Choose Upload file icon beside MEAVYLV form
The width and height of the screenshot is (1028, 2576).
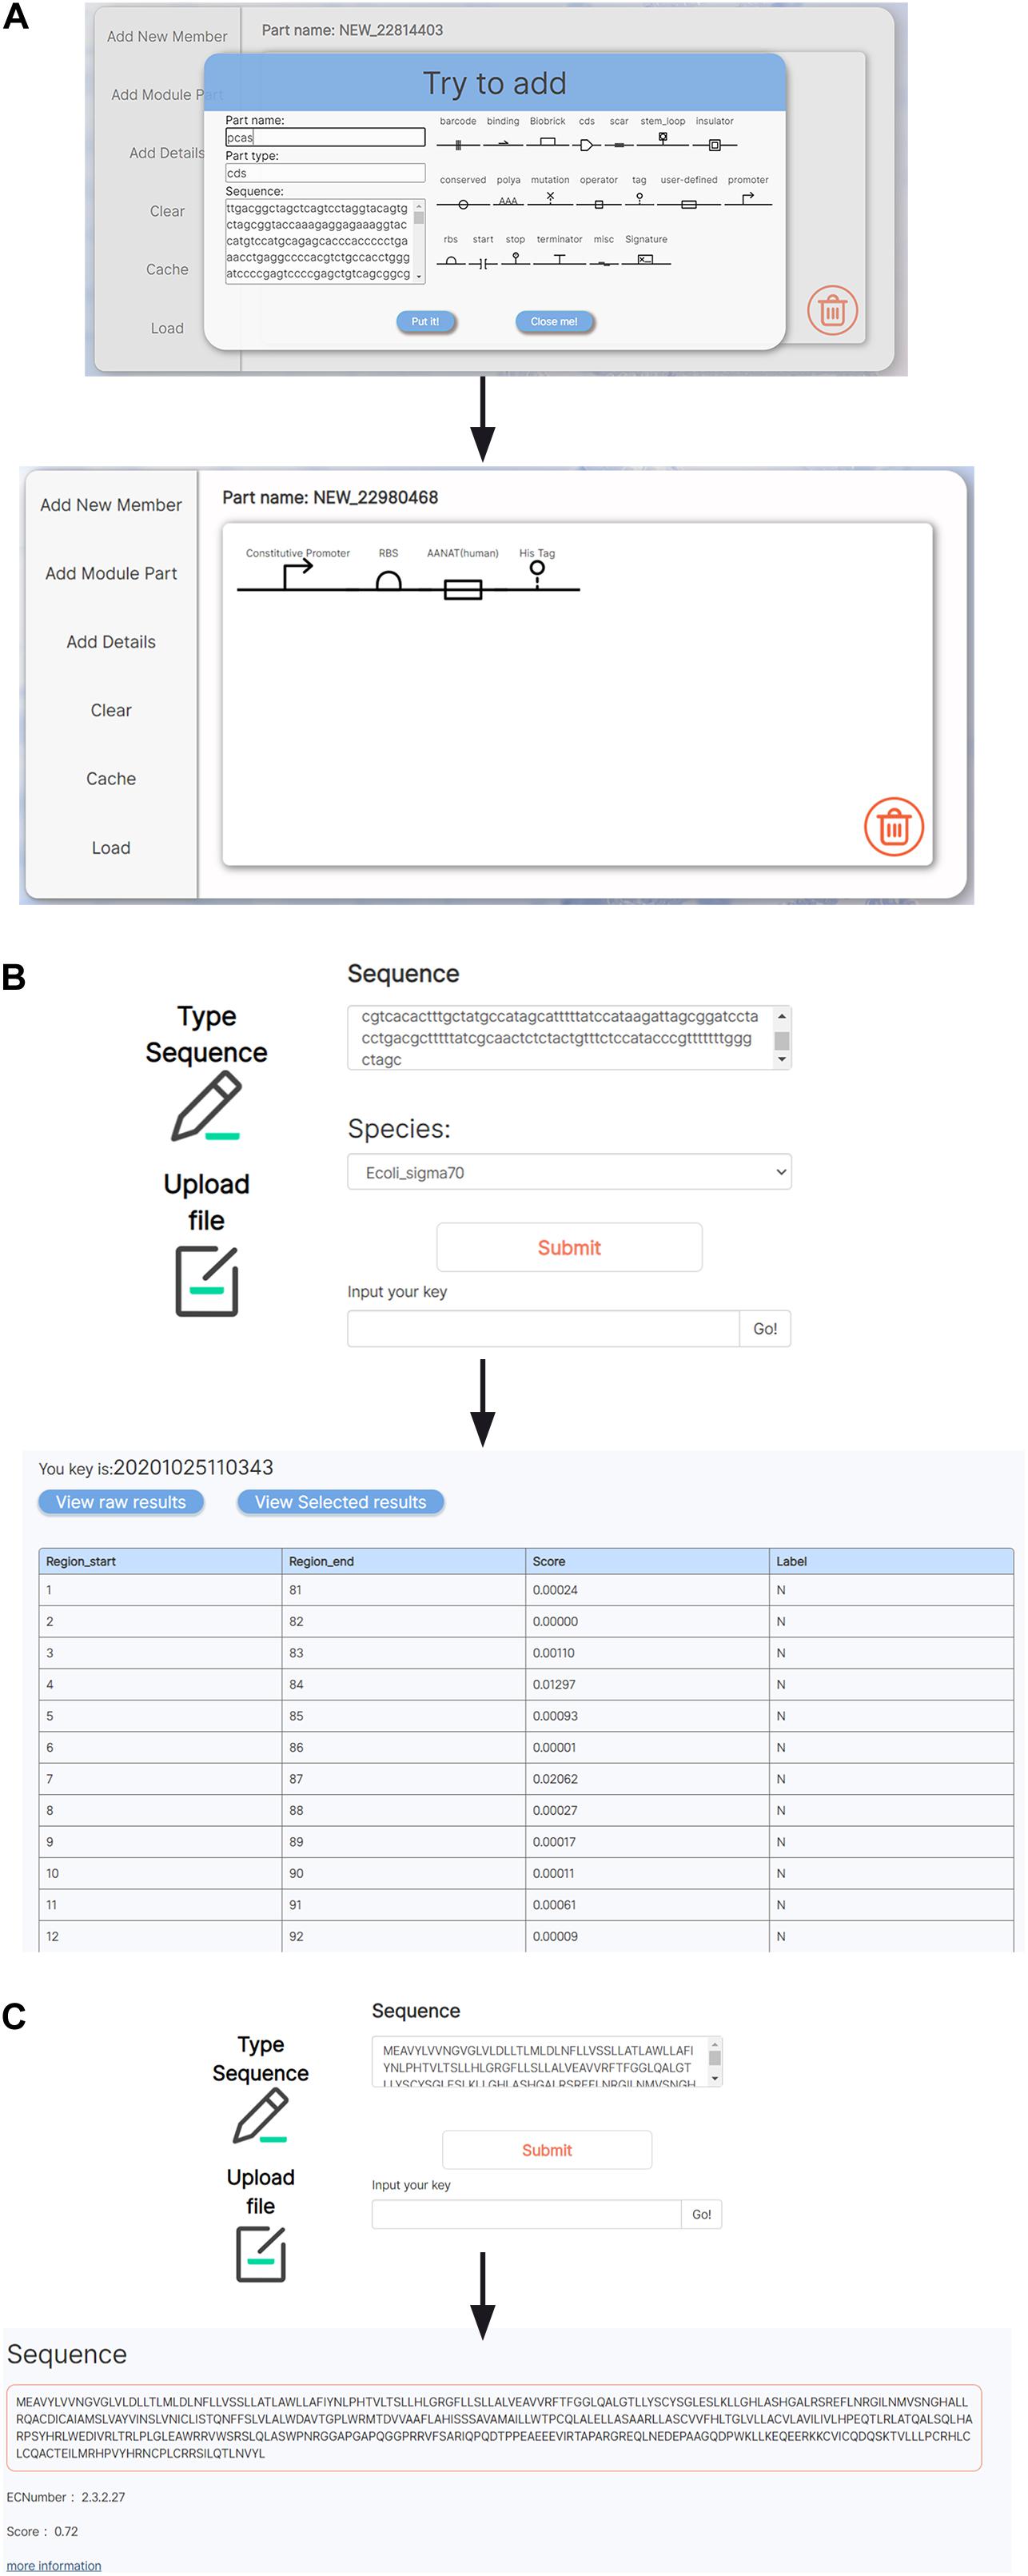pyautogui.click(x=261, y=2255)
